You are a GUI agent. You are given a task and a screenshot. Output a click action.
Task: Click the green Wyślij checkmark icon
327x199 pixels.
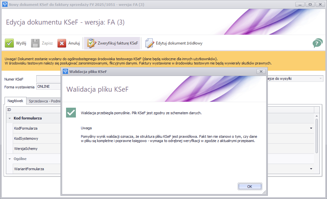tap(9, 43)
